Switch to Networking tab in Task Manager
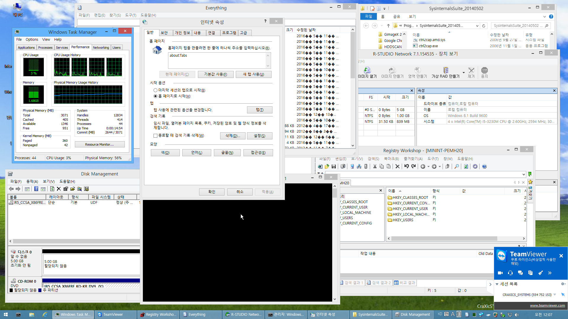568x319 pixels. 101,48
